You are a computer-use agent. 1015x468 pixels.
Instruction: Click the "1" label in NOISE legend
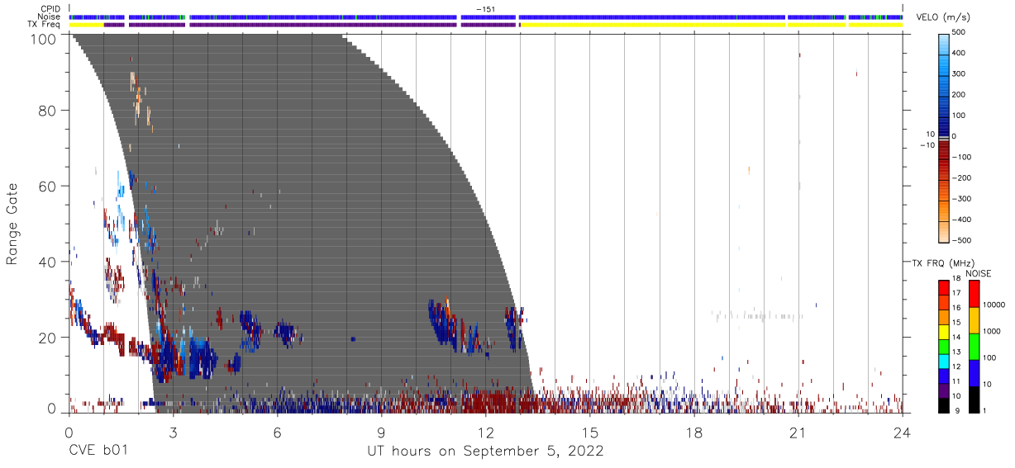(985, 410)
